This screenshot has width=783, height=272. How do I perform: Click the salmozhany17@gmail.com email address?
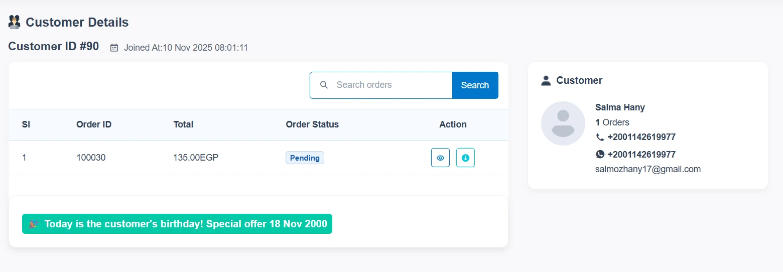[647, 169]
